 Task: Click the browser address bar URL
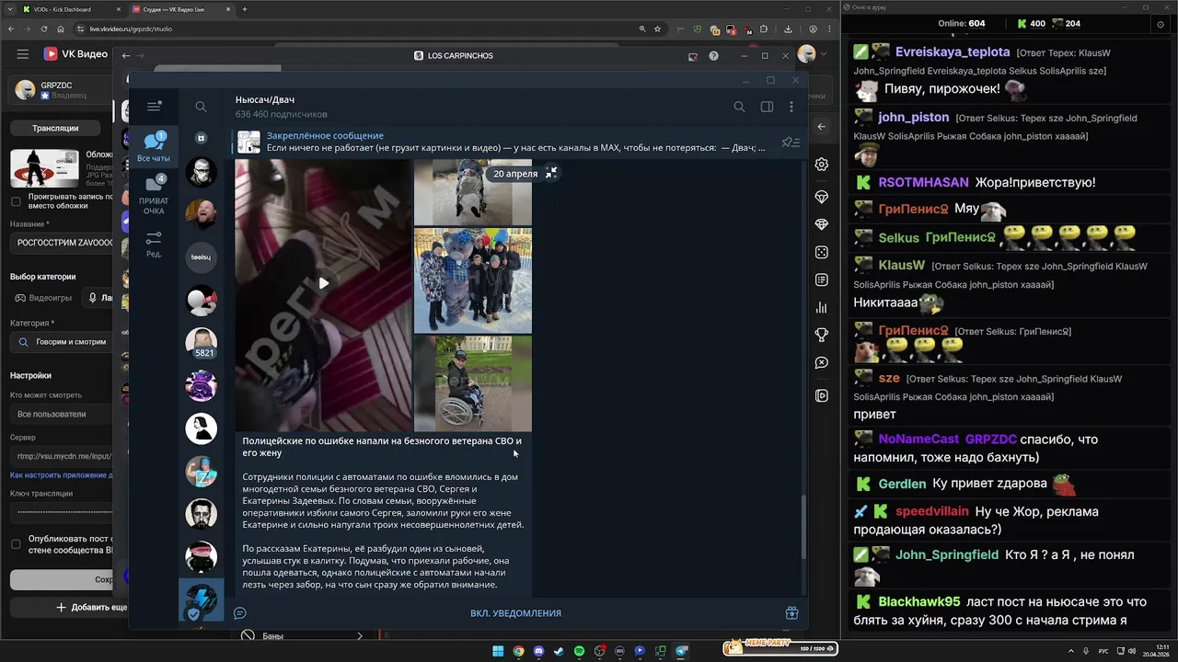tap(131, 29)
